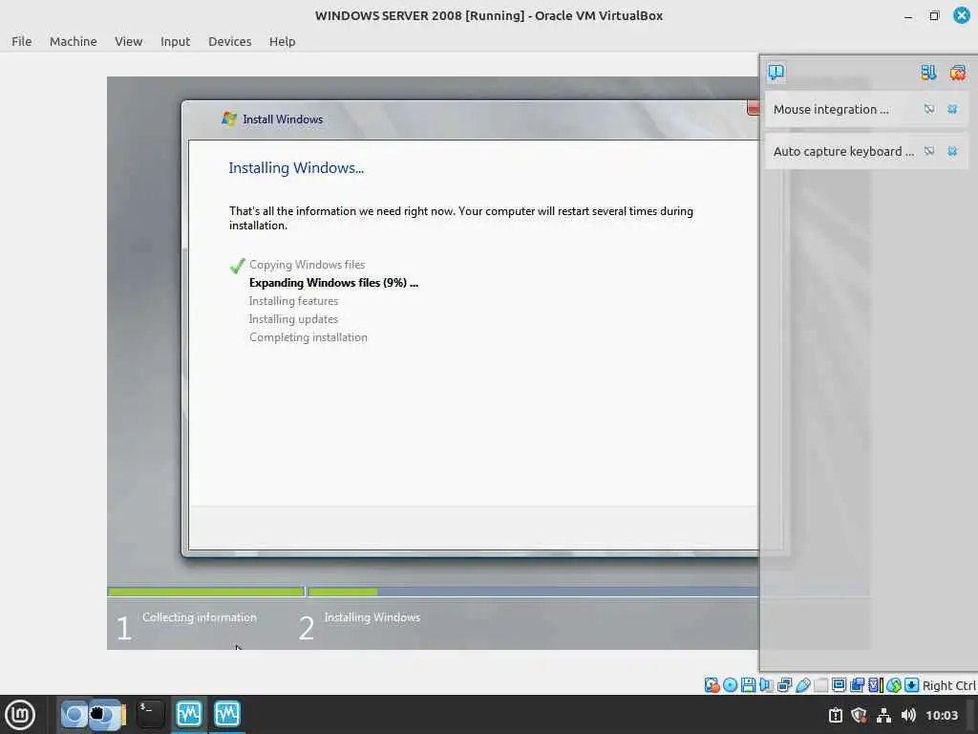Image resolution: width=978 pixels, height=734 pixels.
Task: Click the CPU virtualization status icon
Action: [x=876, y=685]
